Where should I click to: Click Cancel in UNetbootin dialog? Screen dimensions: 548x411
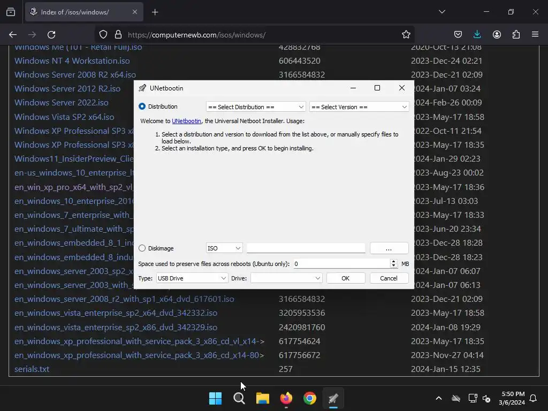pos(389,278)
